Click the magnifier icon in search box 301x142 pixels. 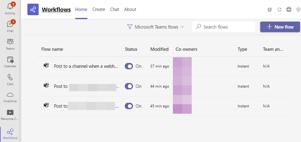click(198, 27)
